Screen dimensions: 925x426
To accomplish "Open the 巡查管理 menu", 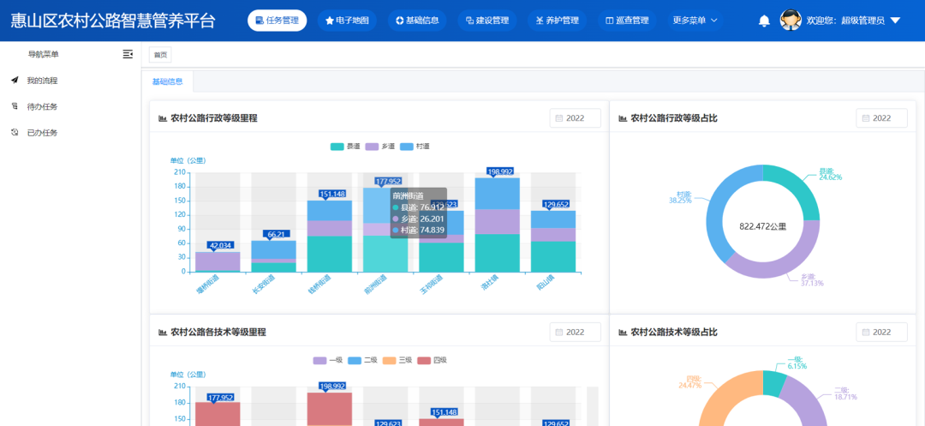I will pos(627,21).
